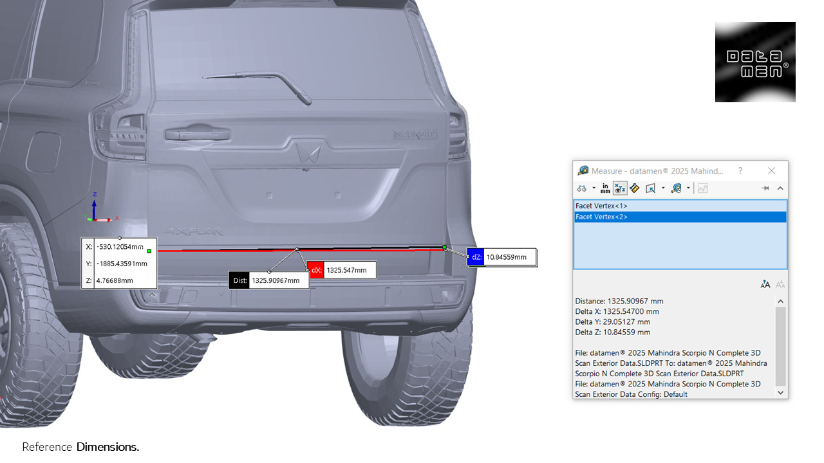Click the Z: 4.76688mm coordinate value
Image resolution: width=824 pixels, height=463 pixels.
115,280
